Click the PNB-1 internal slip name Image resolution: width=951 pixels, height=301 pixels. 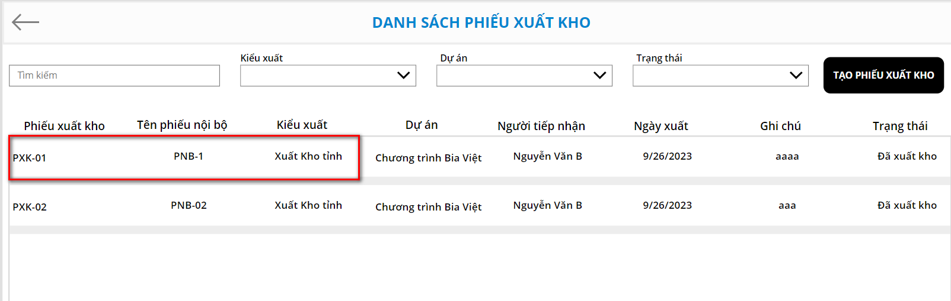pyautogui.click(x=189, y=156)
